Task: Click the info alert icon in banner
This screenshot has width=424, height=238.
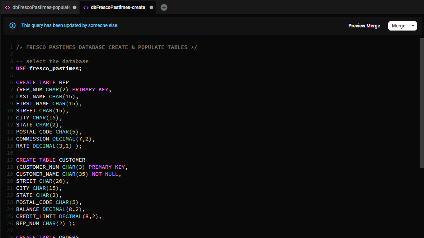Action: coord(13,25)
